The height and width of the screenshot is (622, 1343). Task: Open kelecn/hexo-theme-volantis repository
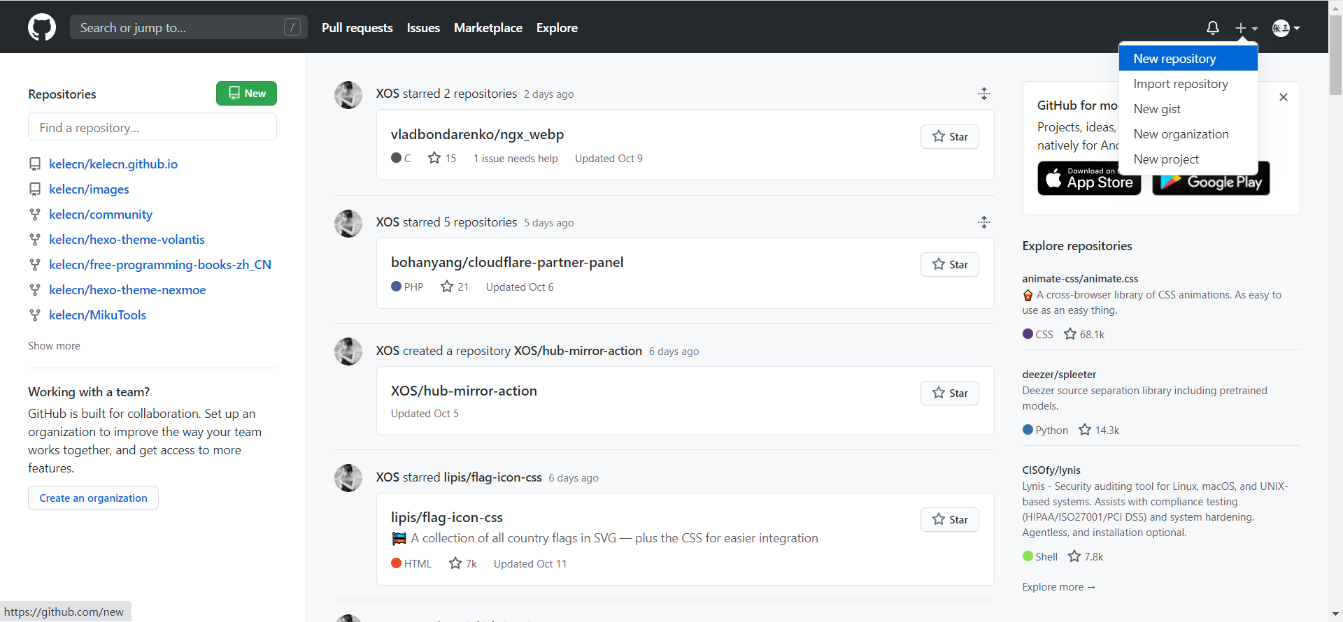127,240
